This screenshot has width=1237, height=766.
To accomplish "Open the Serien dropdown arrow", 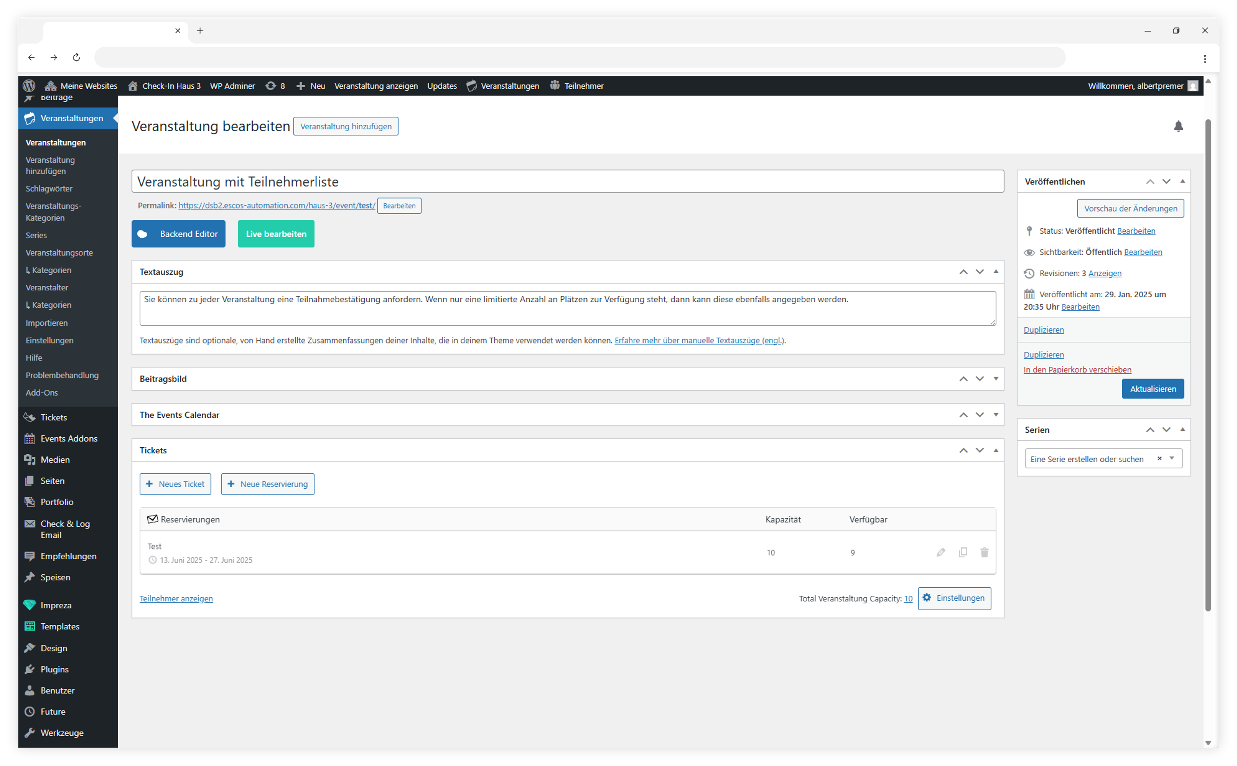I will (1172, 458).
